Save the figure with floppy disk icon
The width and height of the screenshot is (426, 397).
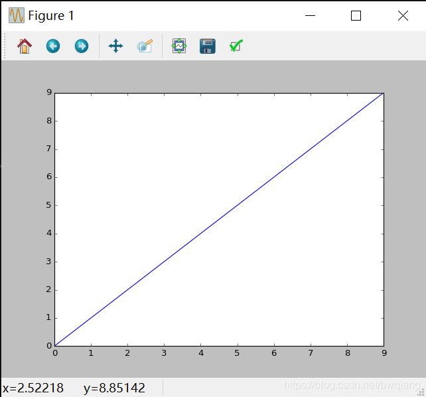pos(208,46)
